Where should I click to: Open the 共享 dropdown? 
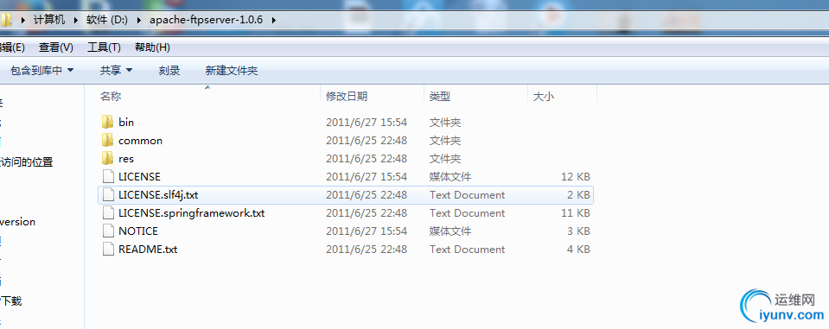(x=116, y=70)
